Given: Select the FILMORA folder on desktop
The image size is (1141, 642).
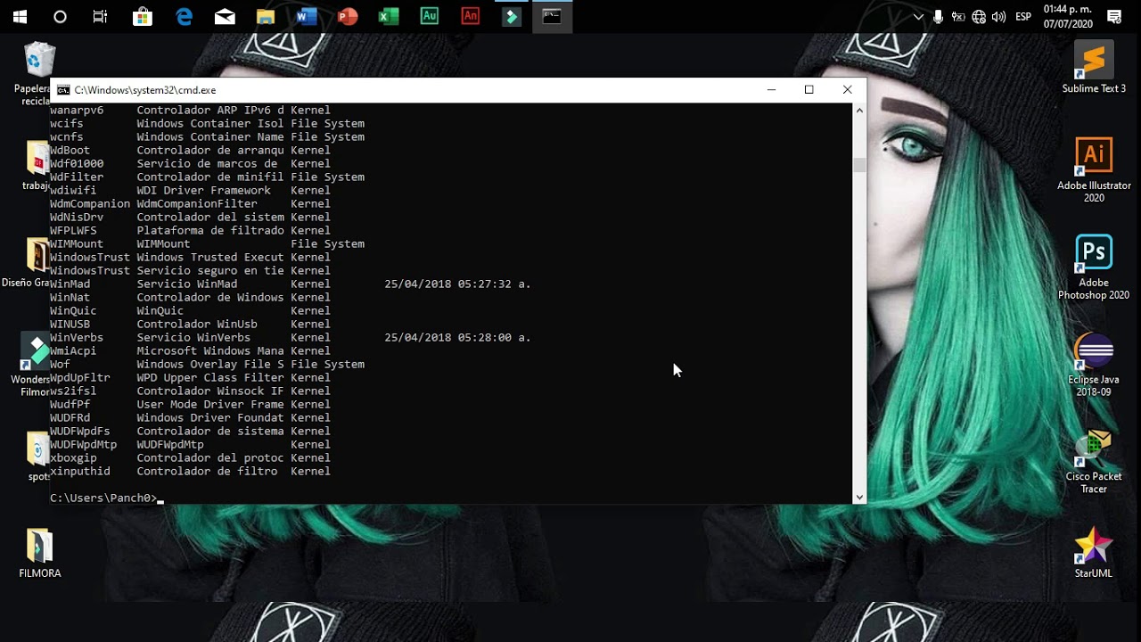Looking at the screenshot, I should 40,554.
